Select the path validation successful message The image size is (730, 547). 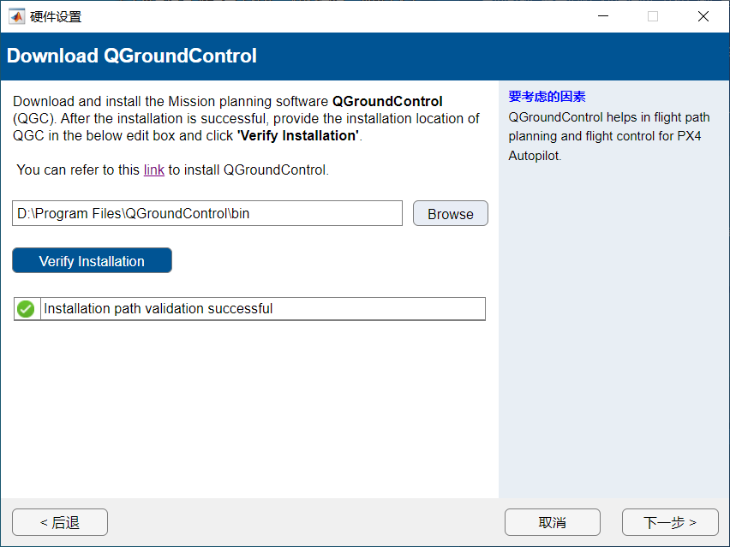(159, 309)
